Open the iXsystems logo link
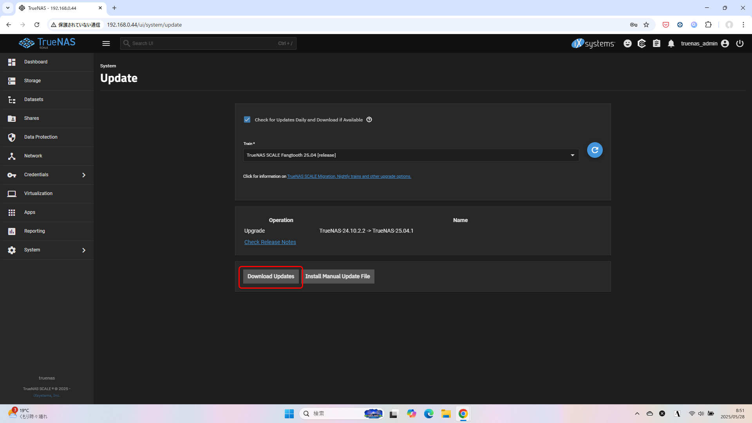752x423 pixels. (593, 43)
